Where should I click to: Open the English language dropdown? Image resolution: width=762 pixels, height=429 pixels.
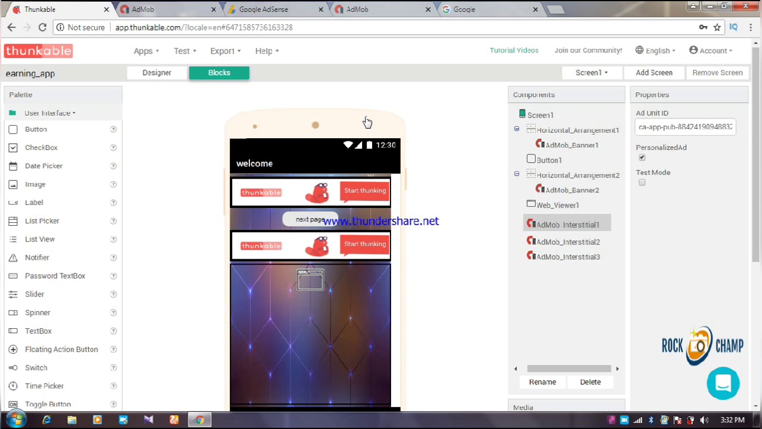[655, 51]
